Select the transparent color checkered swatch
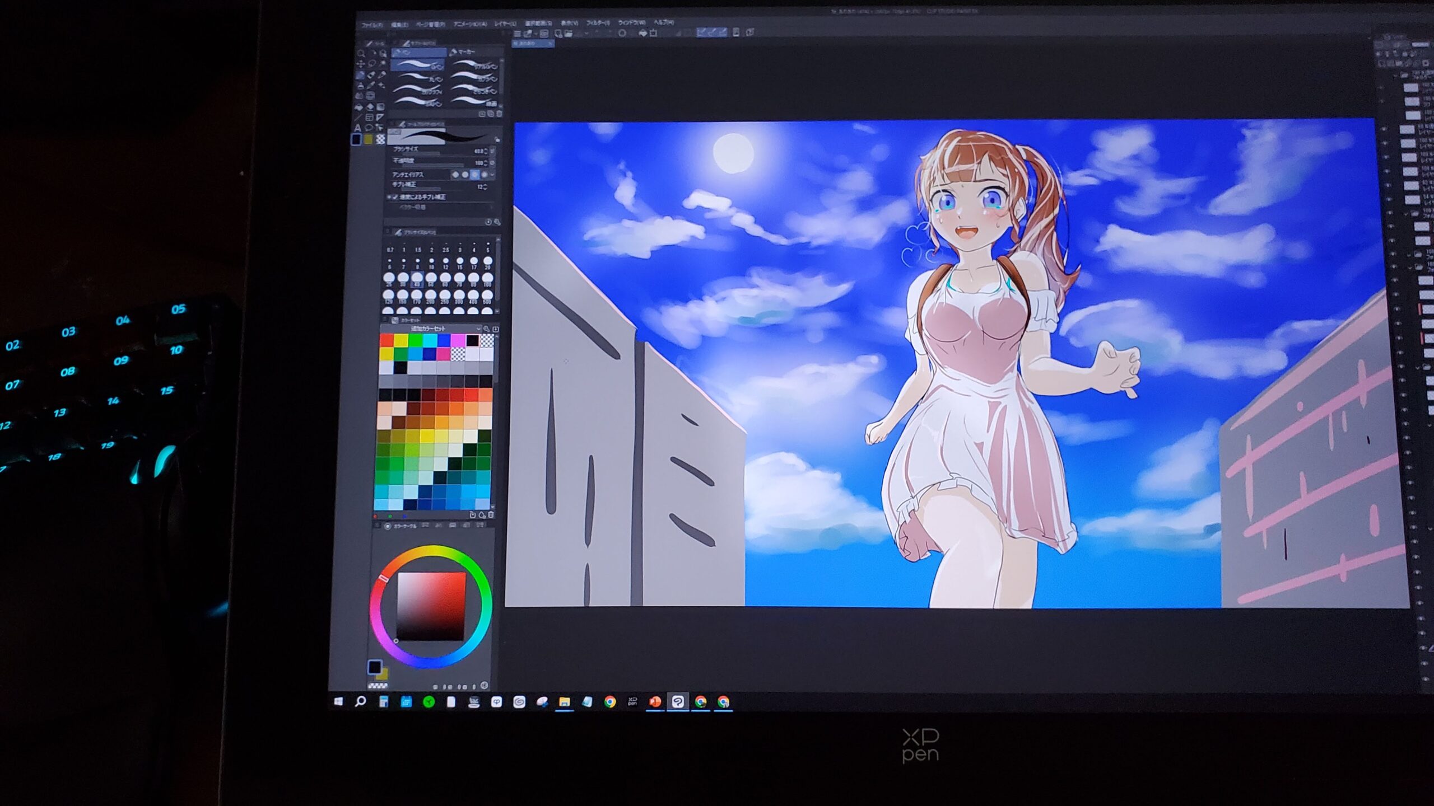Viewport: 1434px width, 806px height. pos(381,139)
